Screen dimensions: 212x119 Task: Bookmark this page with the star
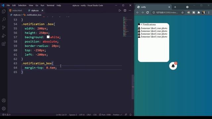[183, 13]
